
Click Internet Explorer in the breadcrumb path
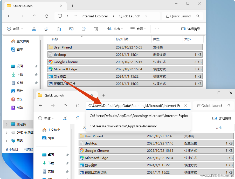(95, 16)
